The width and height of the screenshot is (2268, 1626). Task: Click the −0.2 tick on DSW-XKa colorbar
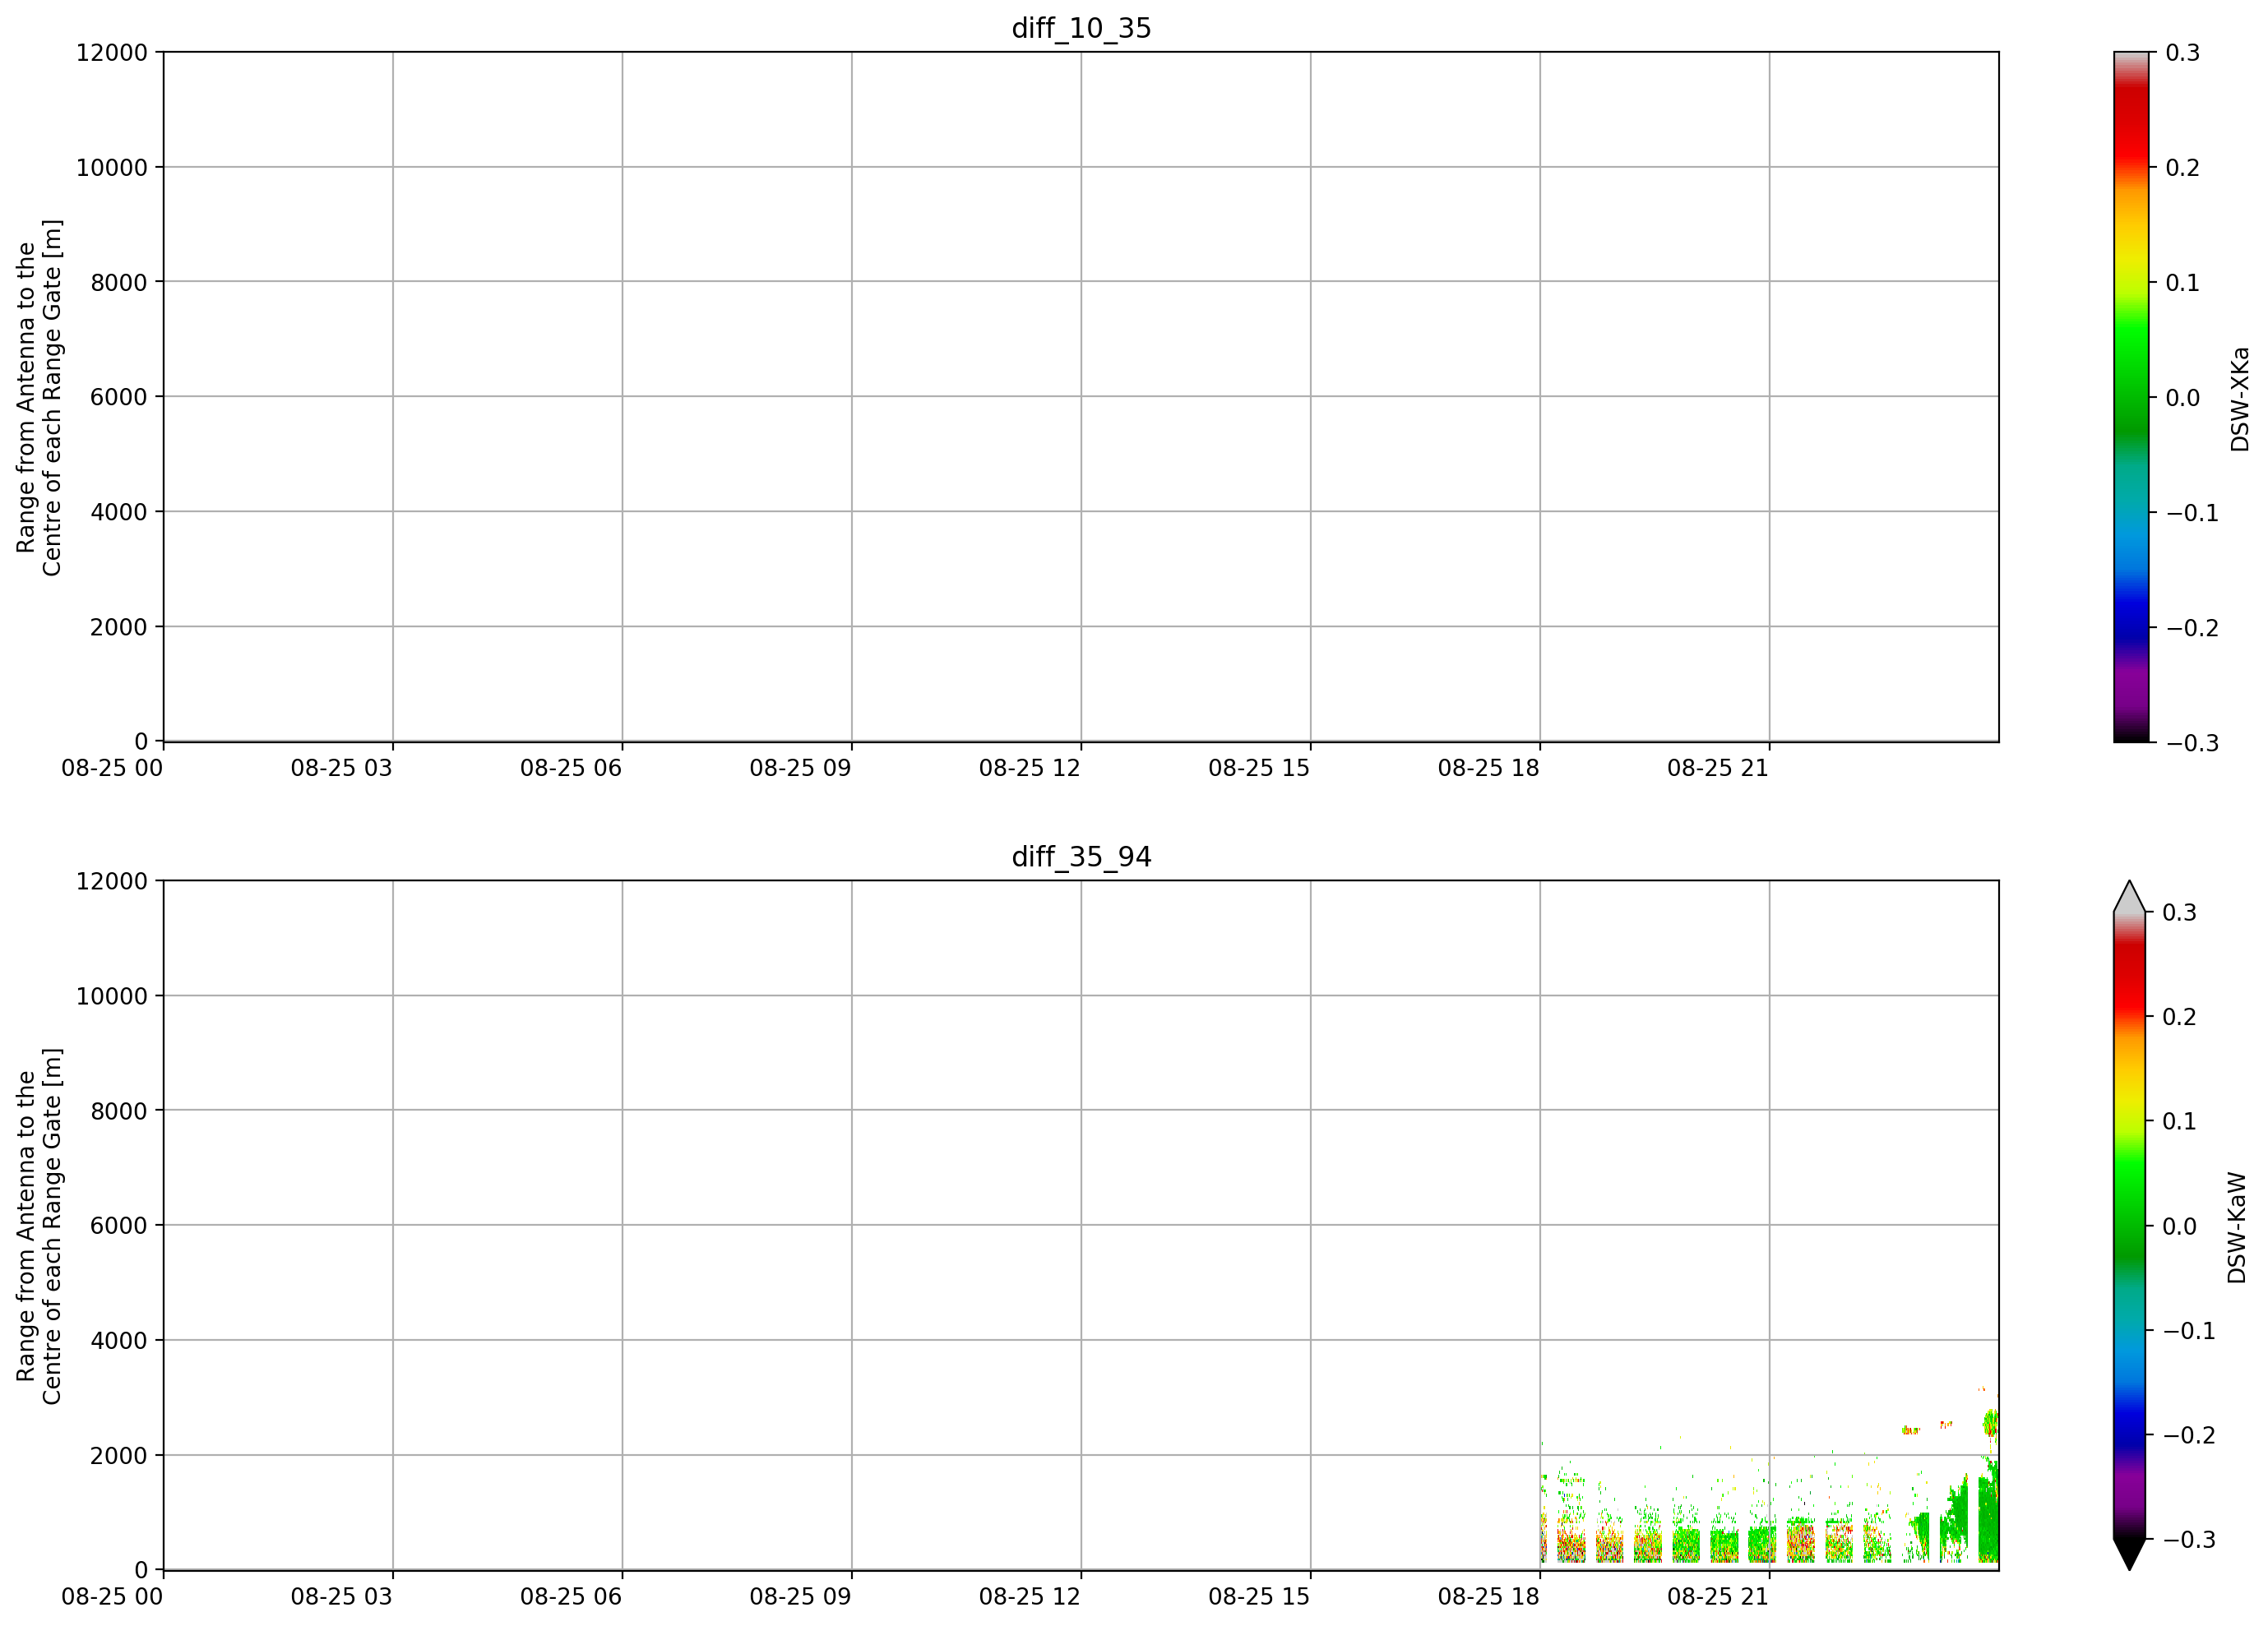point(2192,627)
